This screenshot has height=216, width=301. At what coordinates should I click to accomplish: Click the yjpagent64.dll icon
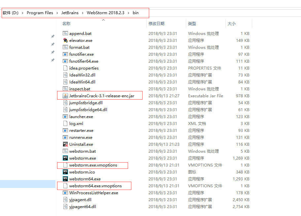click(65, 206)
